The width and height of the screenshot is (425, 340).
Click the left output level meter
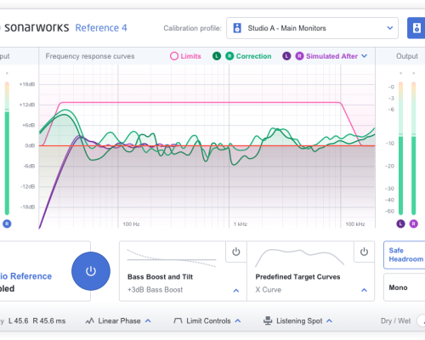(400, 148)
